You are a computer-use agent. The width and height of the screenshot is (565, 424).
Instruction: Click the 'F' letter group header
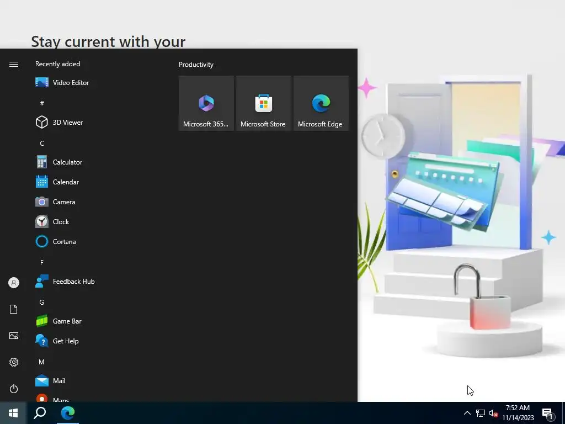point(42,262)
